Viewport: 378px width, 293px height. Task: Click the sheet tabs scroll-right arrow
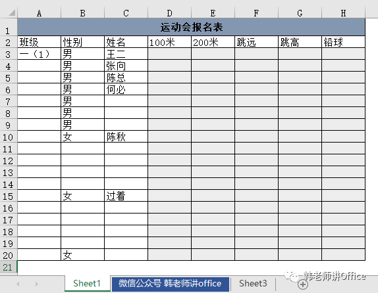point(37,284)
